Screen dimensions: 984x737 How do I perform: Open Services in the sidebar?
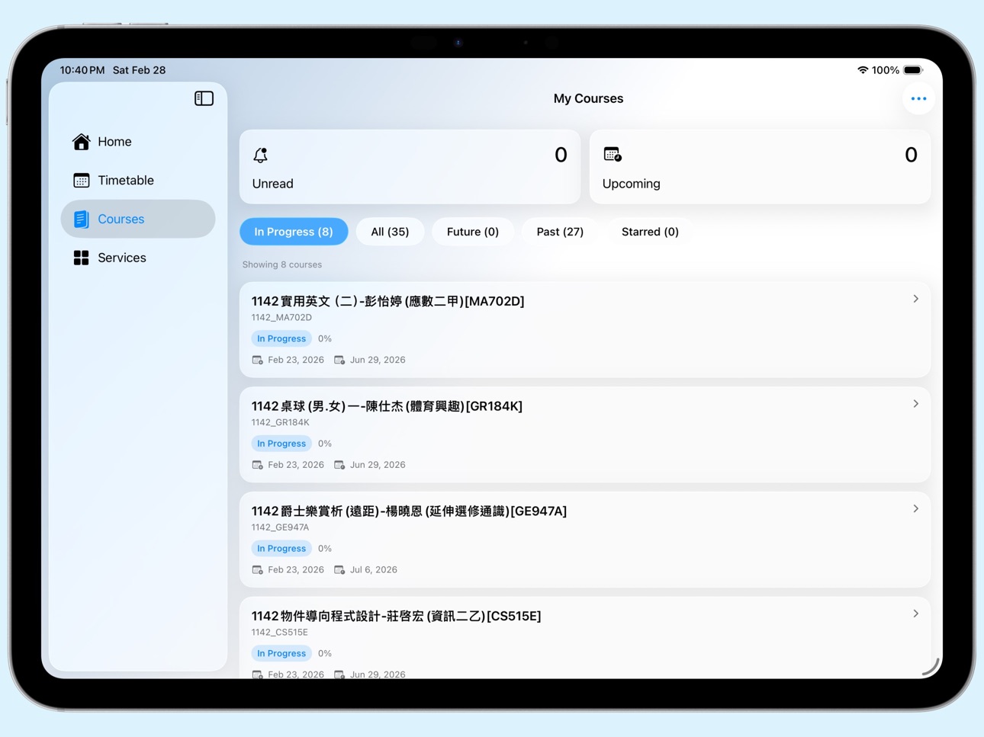[138, 258]
